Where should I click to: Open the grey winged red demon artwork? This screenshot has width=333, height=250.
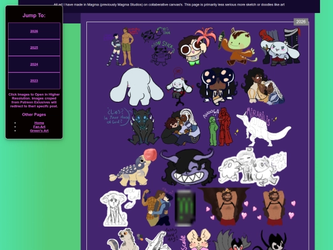(x=232, y=239)
